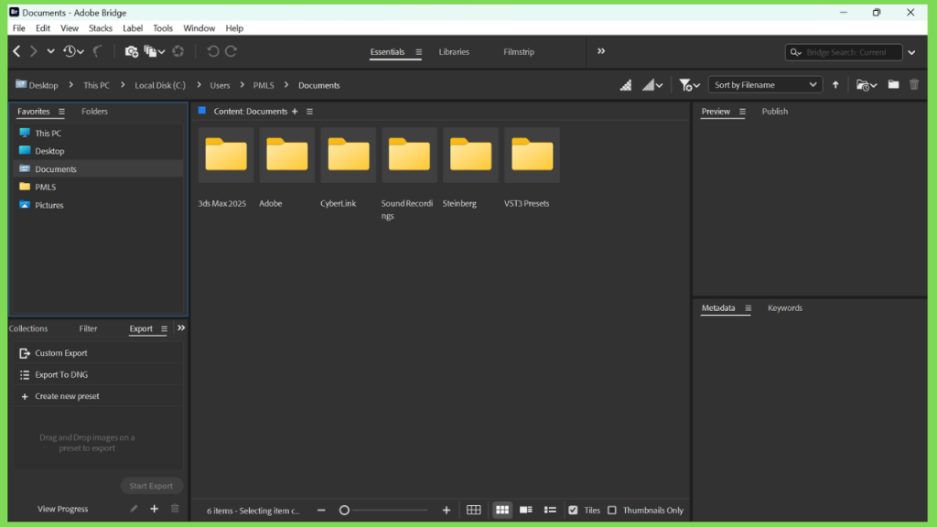Screen dimensions: 937x527
Task: Click the delete item trash icon
Action: pyautogui.click(x=914, y=85)
